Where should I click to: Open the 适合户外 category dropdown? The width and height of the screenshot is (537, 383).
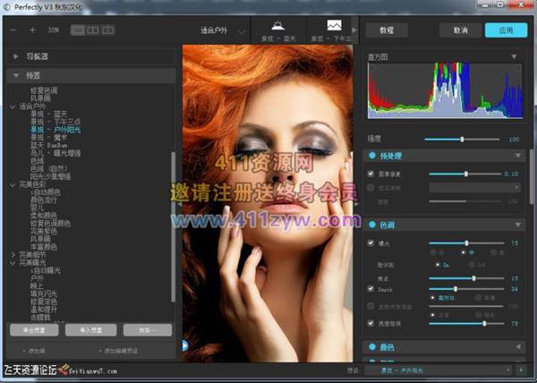[217, 30]
